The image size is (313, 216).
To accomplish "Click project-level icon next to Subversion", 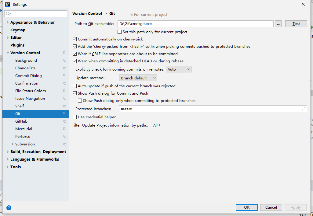I will point(64,144).
